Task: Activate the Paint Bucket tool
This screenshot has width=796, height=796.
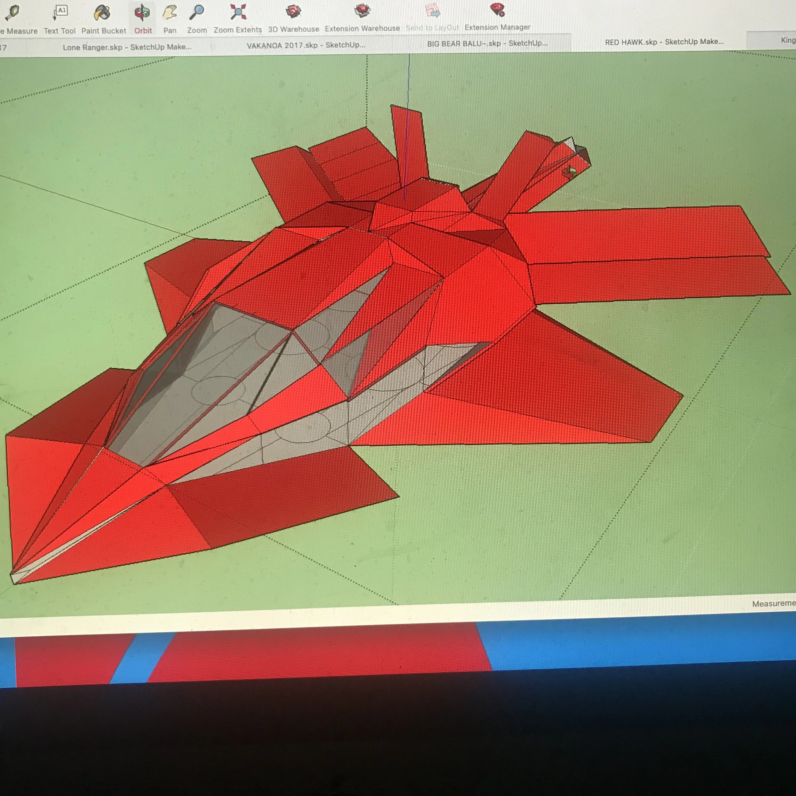Action: click(x=102, y=12)
